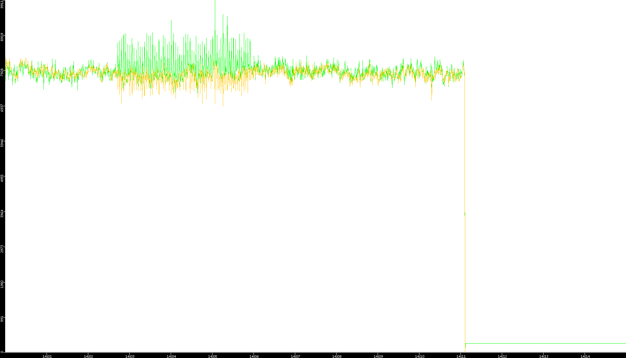This screenshot has width=626, height=358.
Task: Select the 14:14 time axis marker
Action: (x=585, y=356)
